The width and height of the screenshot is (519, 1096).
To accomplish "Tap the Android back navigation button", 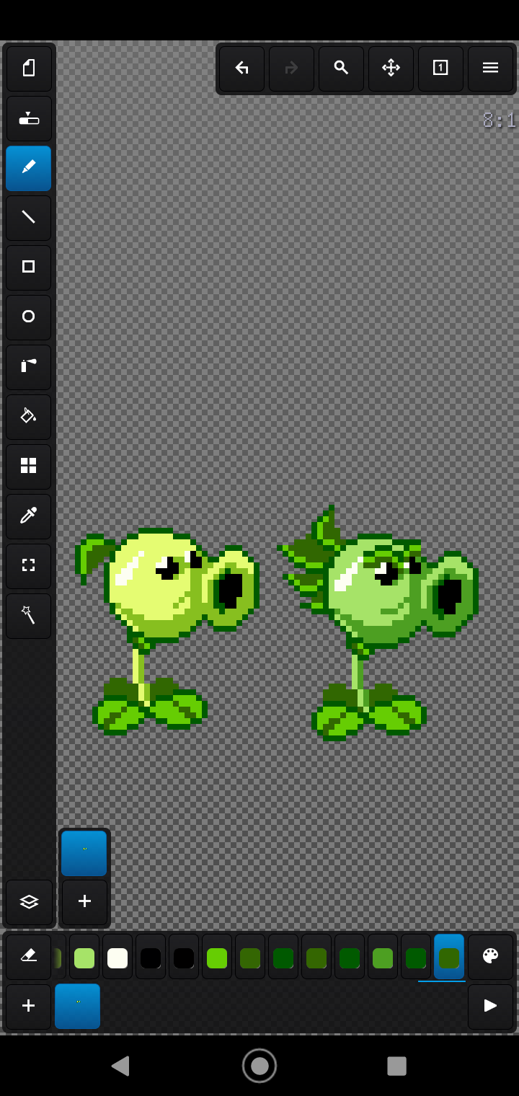I will [120, 1066].
